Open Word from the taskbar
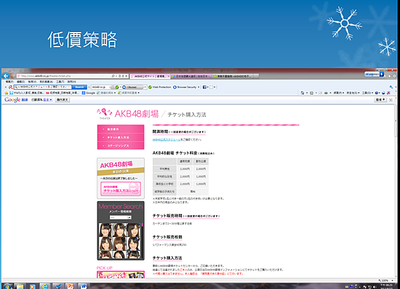400x289 pixels. 83,286
